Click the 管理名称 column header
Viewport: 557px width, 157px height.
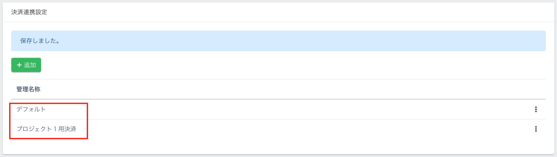pyautogui.click(x=28, y=89)
